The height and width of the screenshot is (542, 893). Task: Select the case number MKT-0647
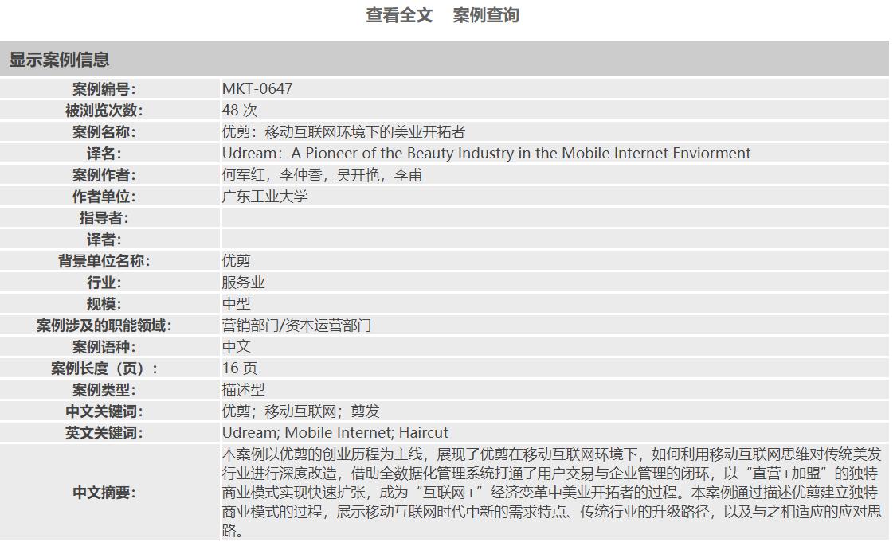click(x=257, y=88)
